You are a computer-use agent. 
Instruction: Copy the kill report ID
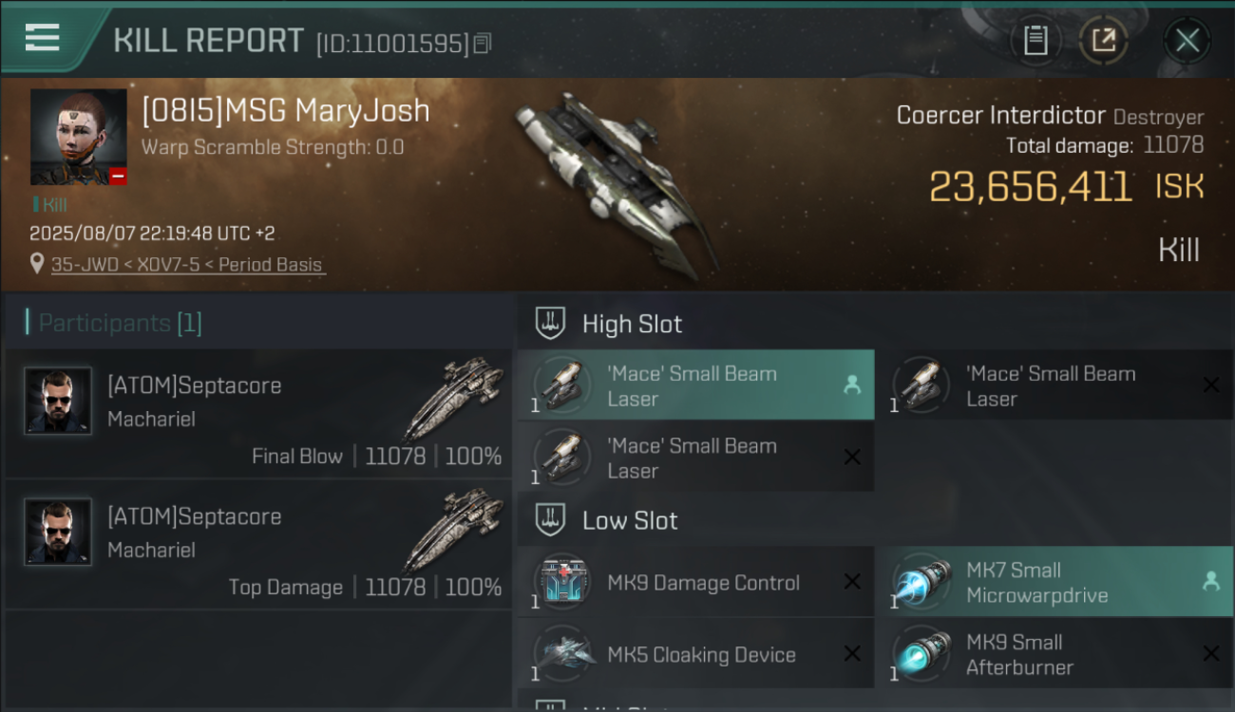point(483,44)
